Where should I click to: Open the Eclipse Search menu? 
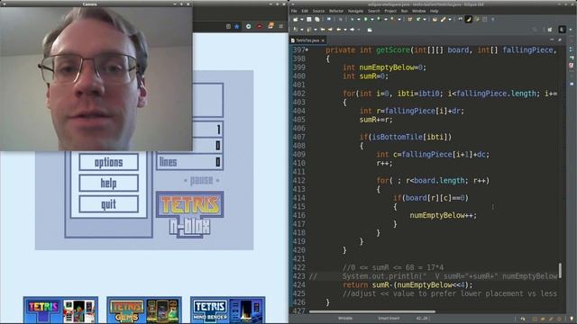(x=373, y=11)
